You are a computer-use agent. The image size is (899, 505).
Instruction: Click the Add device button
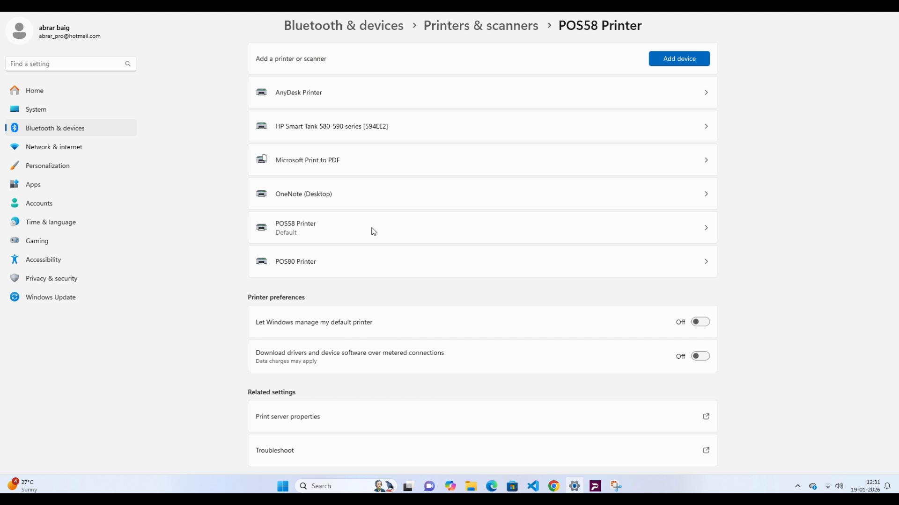[x=679, y=58]
